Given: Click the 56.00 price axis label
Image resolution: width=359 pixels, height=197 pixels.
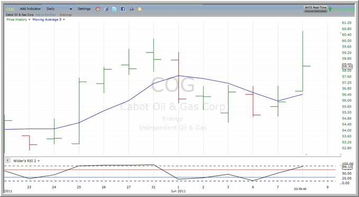Looking at the screenshot, I should click(347, 101).
